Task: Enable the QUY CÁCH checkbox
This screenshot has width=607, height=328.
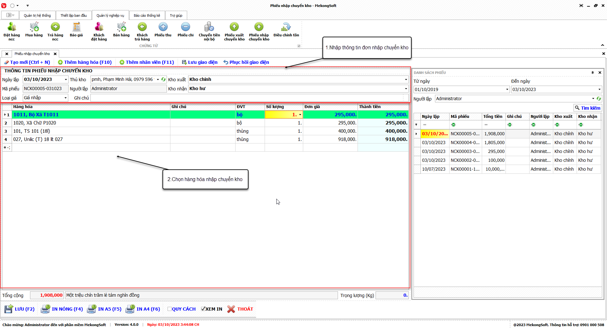Action: [x=170, y=309]
